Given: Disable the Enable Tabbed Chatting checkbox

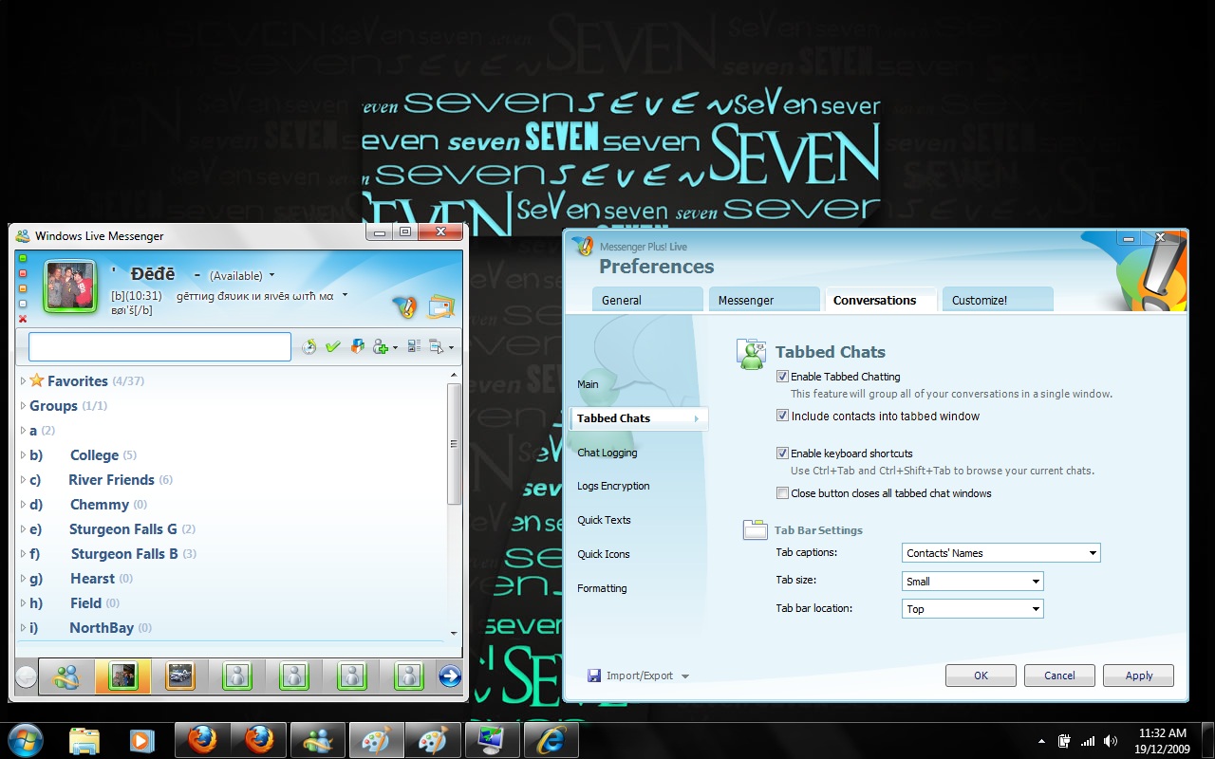Looking at the screenshot, I should pyautogui.click(x=783, y=377).
